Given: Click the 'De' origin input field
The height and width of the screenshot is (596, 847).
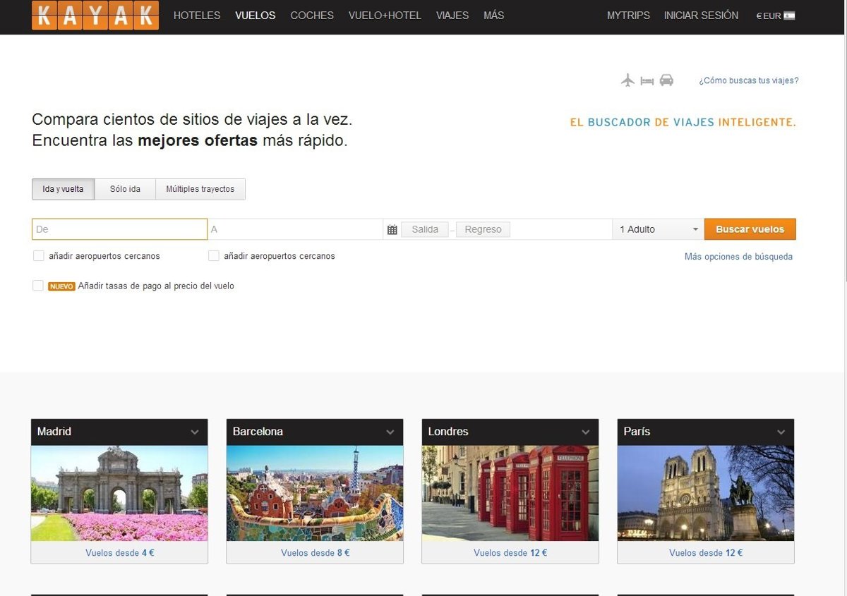Looking at the screenshot, I should pyautogui.click(x=119, y=229).
